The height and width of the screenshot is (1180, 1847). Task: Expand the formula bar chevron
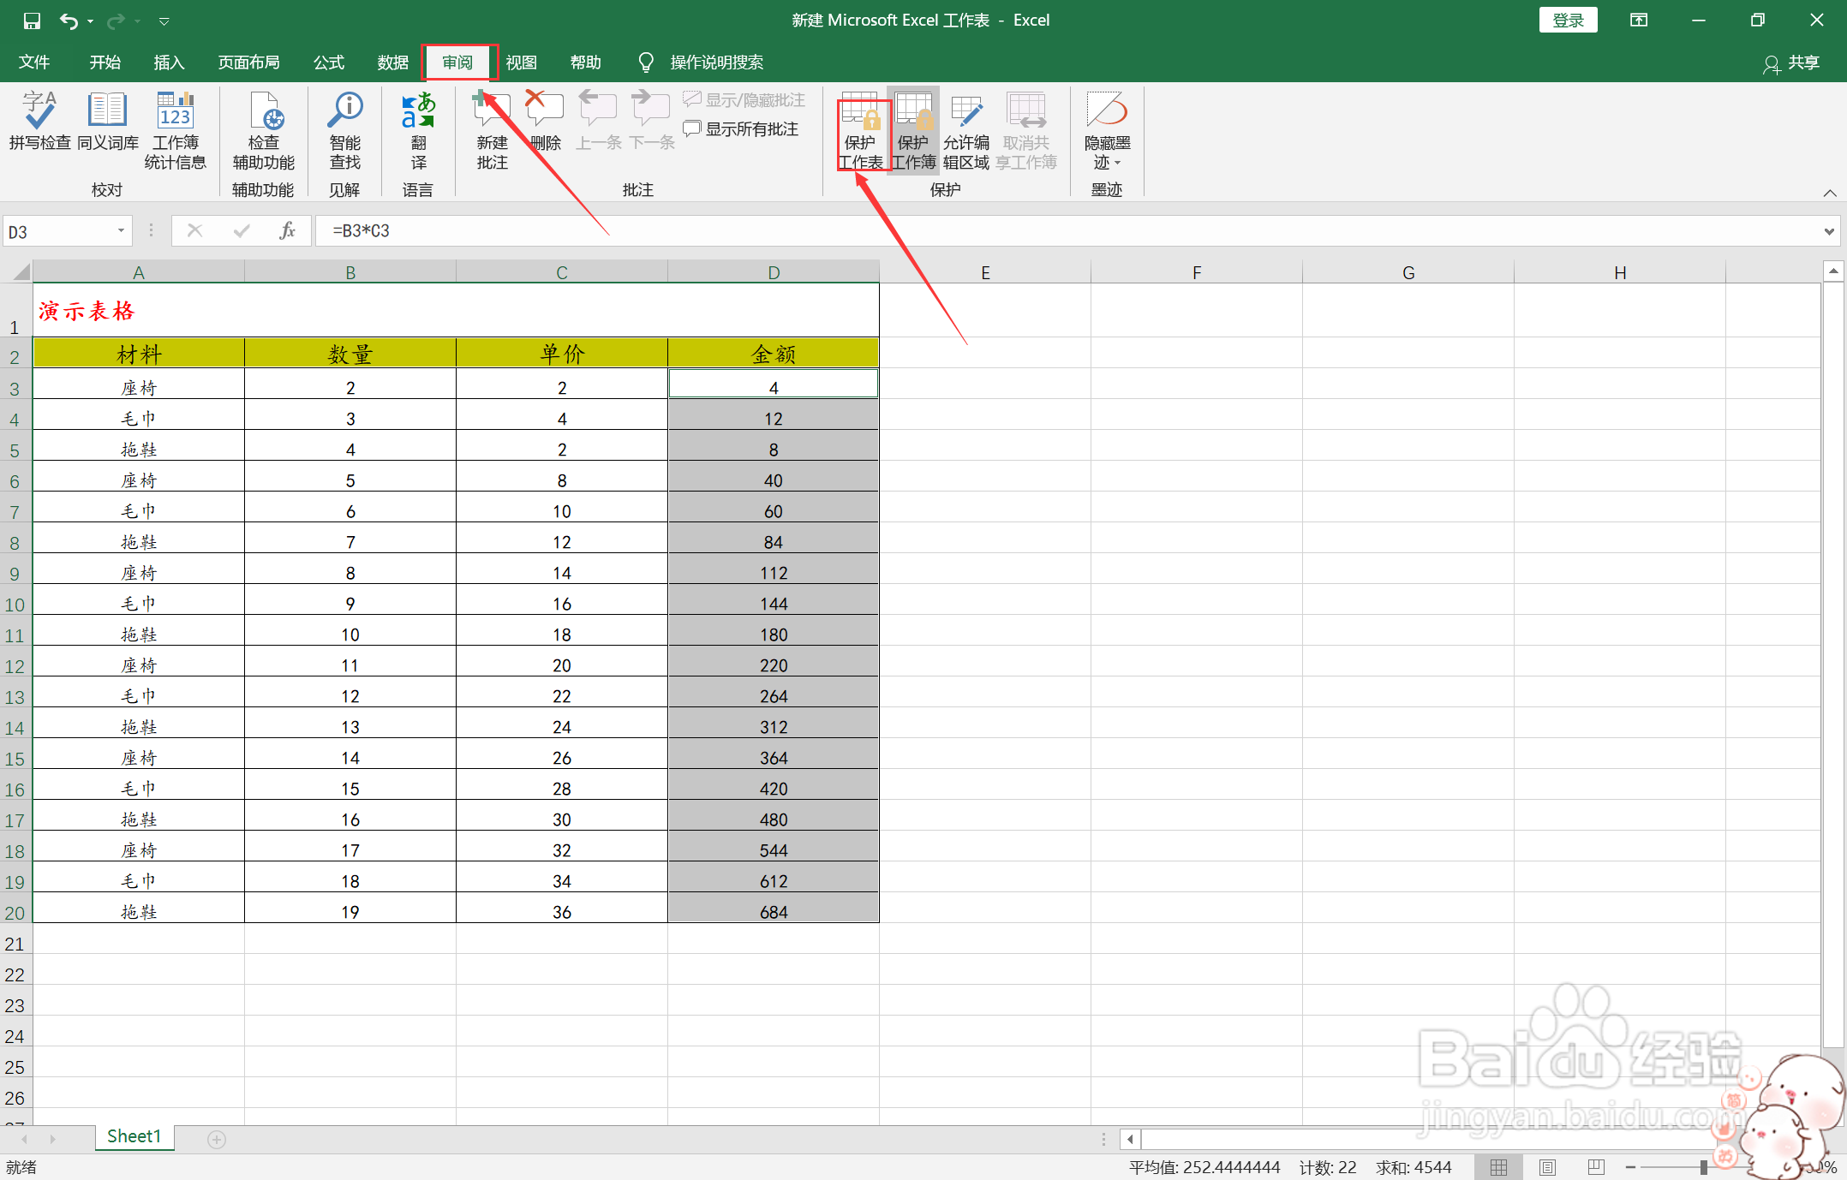point(1829,231)
